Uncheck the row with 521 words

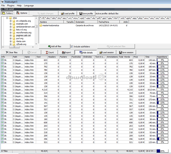[2, 142]
